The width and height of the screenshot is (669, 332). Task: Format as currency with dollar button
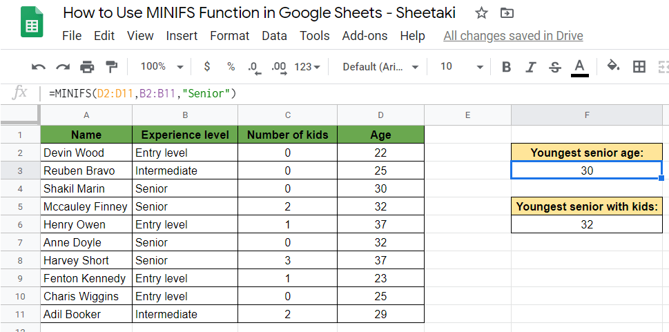tap(207, 67)
